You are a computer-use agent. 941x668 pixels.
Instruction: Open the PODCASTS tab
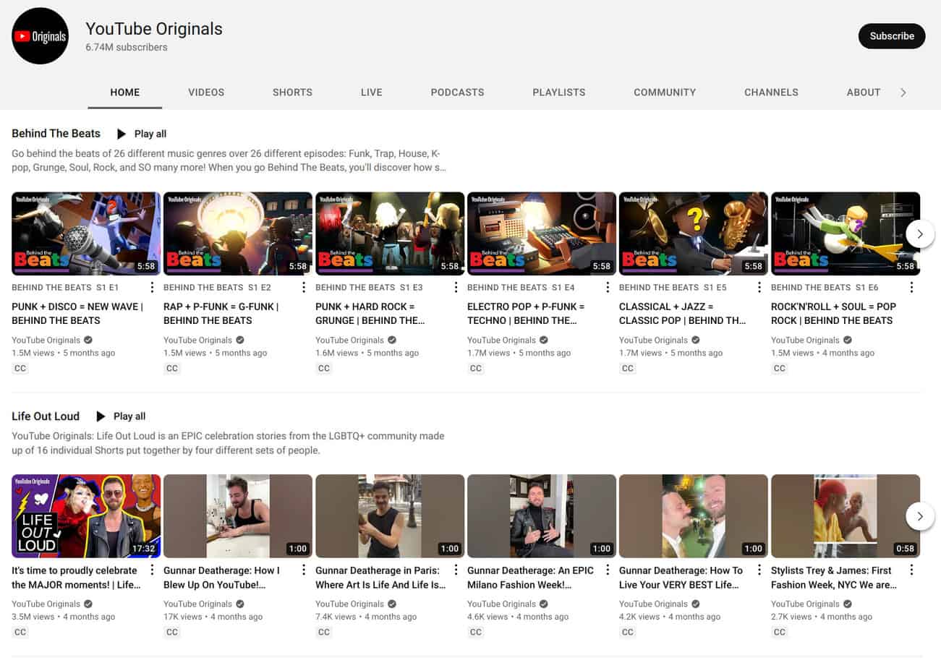pyautogui.click(x=457, y=93)
